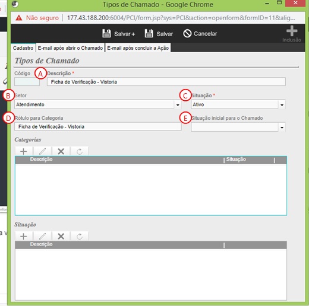Add a new item in Categorias grid
309x306 pixels.
tap(24, 151)
